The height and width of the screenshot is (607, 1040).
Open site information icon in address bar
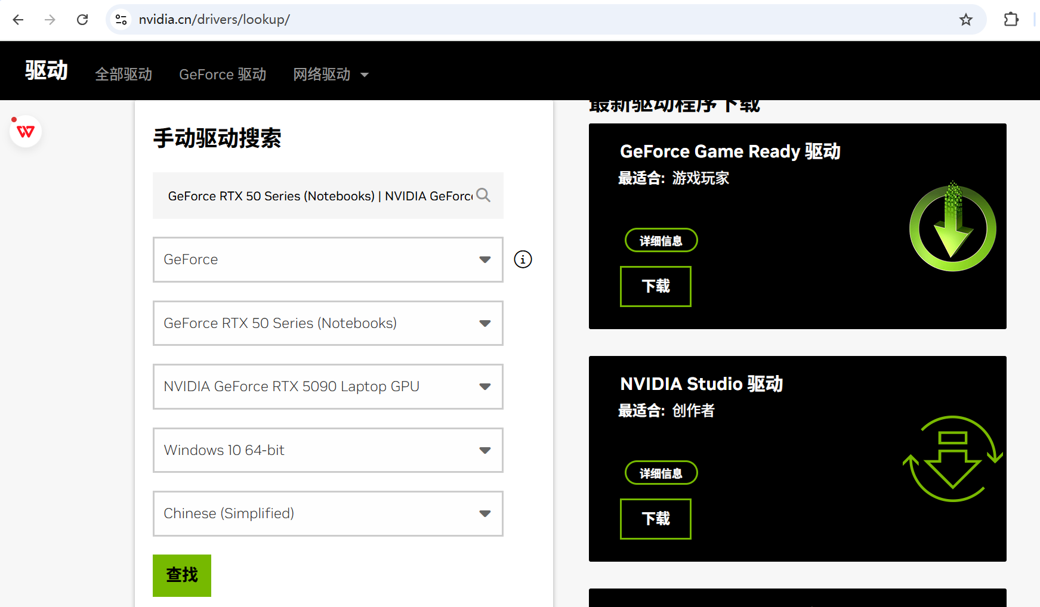(x=121, y=20)
